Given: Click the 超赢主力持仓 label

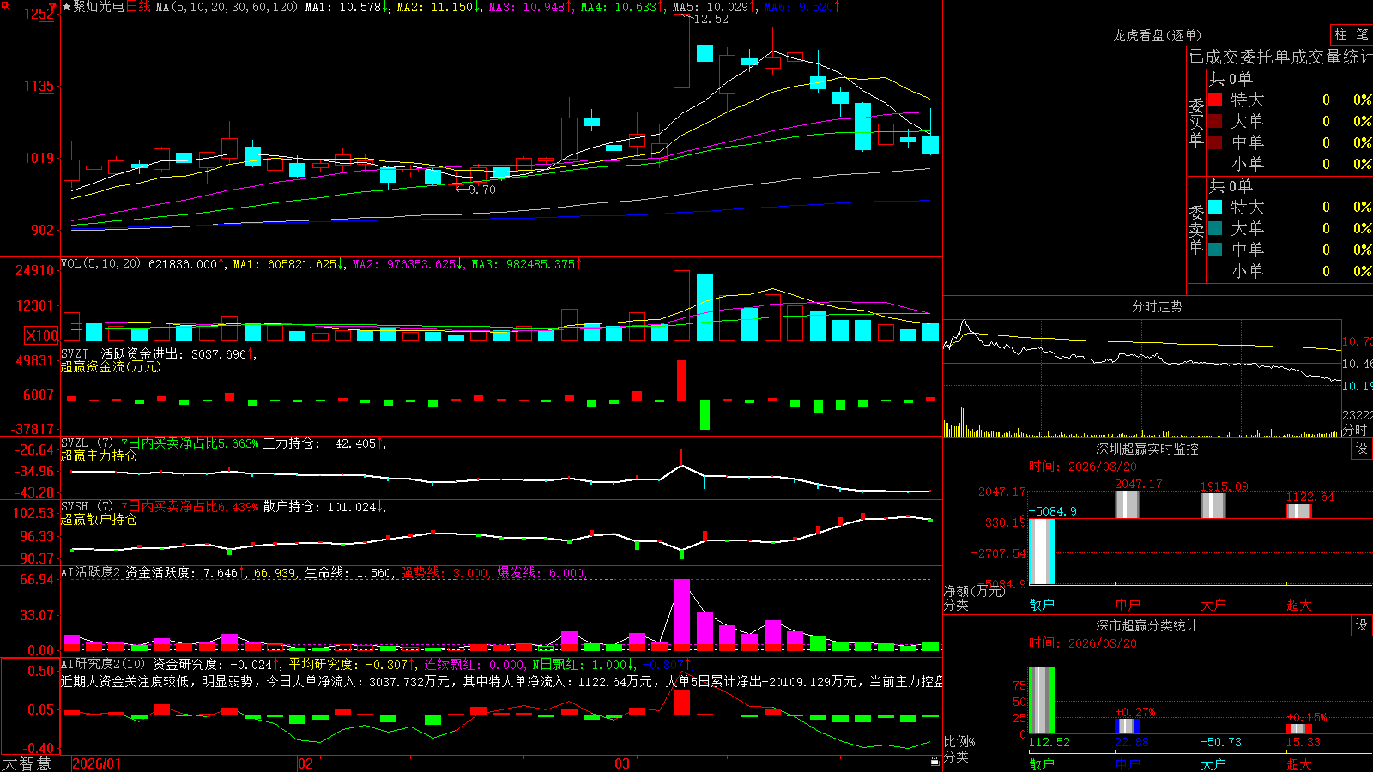Looking at the screenshot, I should [x=99, y=455].
